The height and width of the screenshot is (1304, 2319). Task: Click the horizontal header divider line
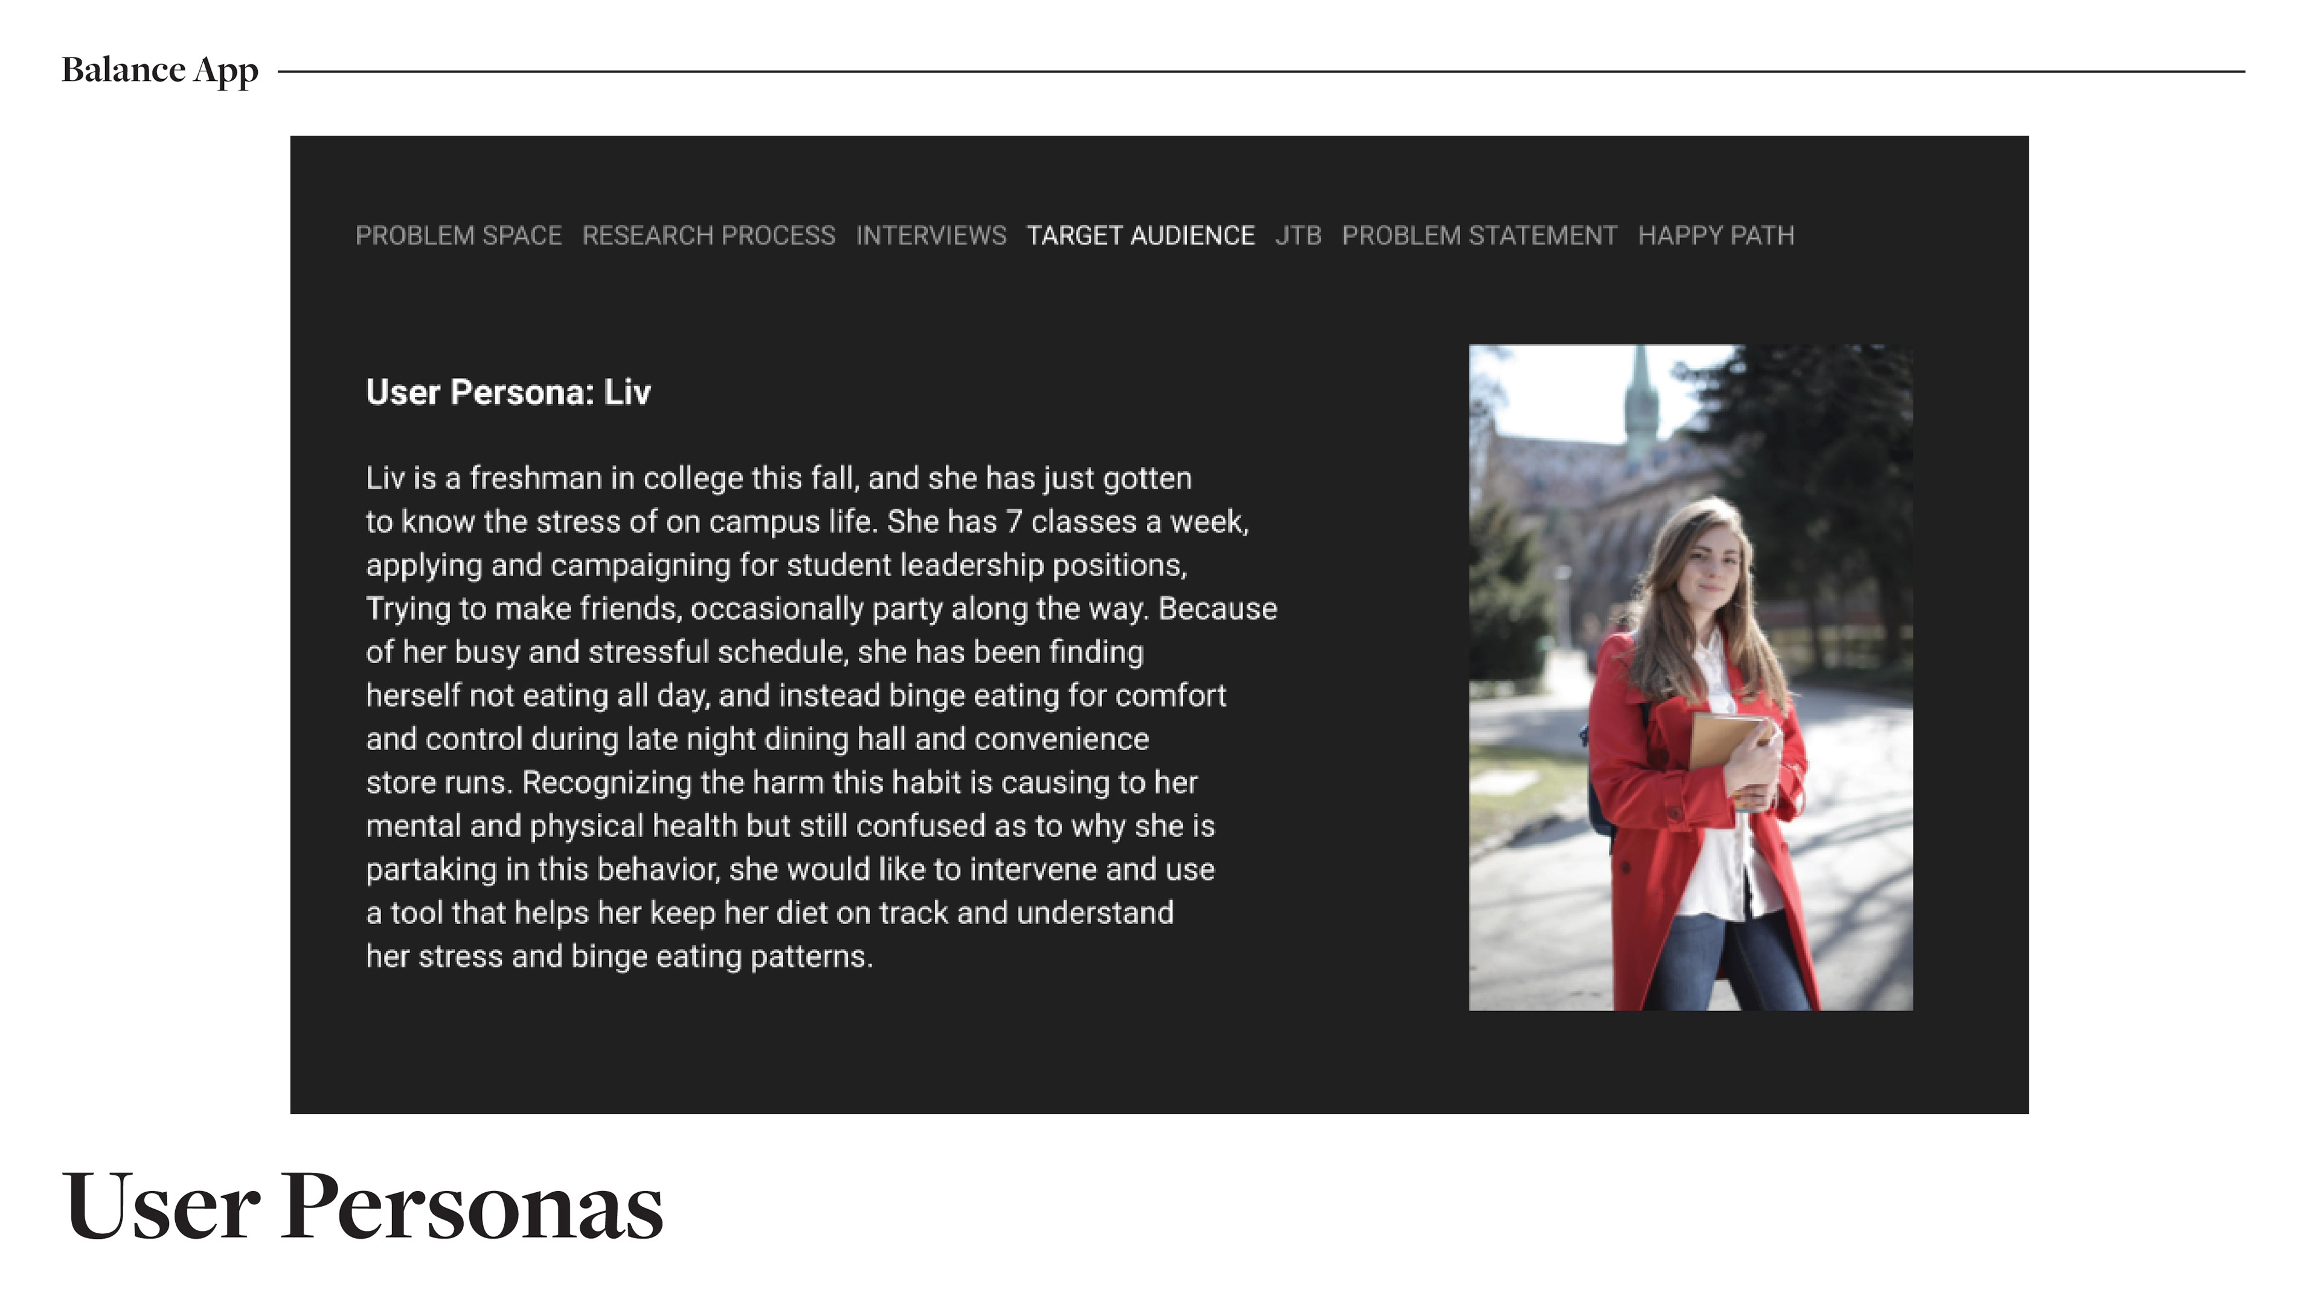[1261, 71]
